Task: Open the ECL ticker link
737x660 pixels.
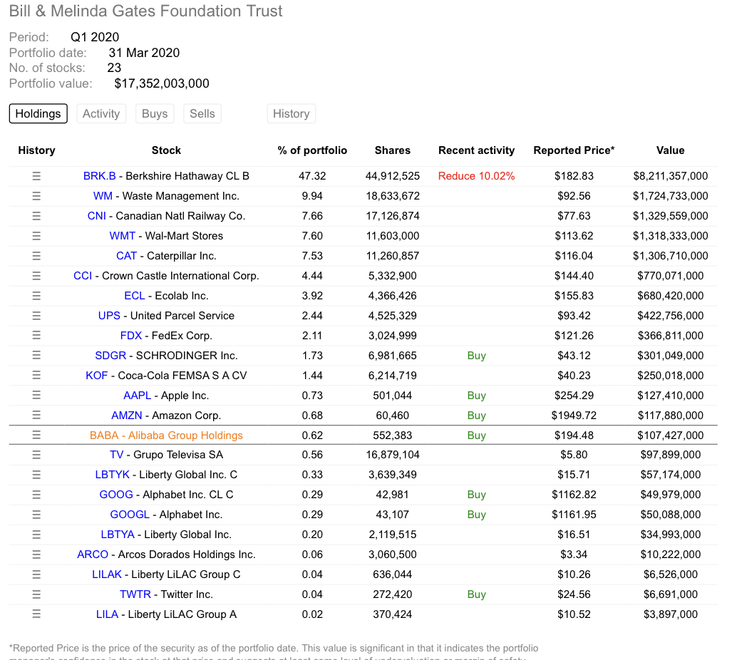Action: tap(135, 296)
